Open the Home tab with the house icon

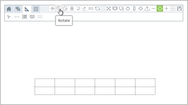9,9
